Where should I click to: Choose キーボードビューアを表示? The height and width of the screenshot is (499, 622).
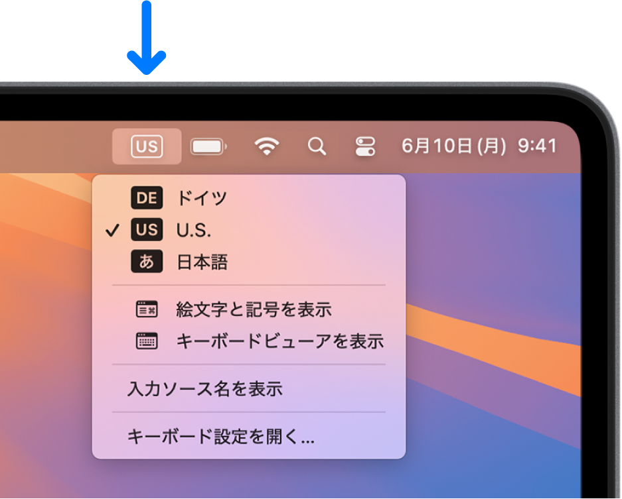249,341
